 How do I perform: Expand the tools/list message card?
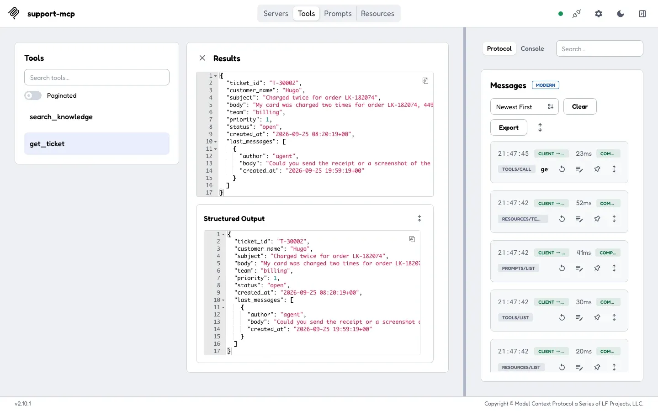tap(614, 317)
